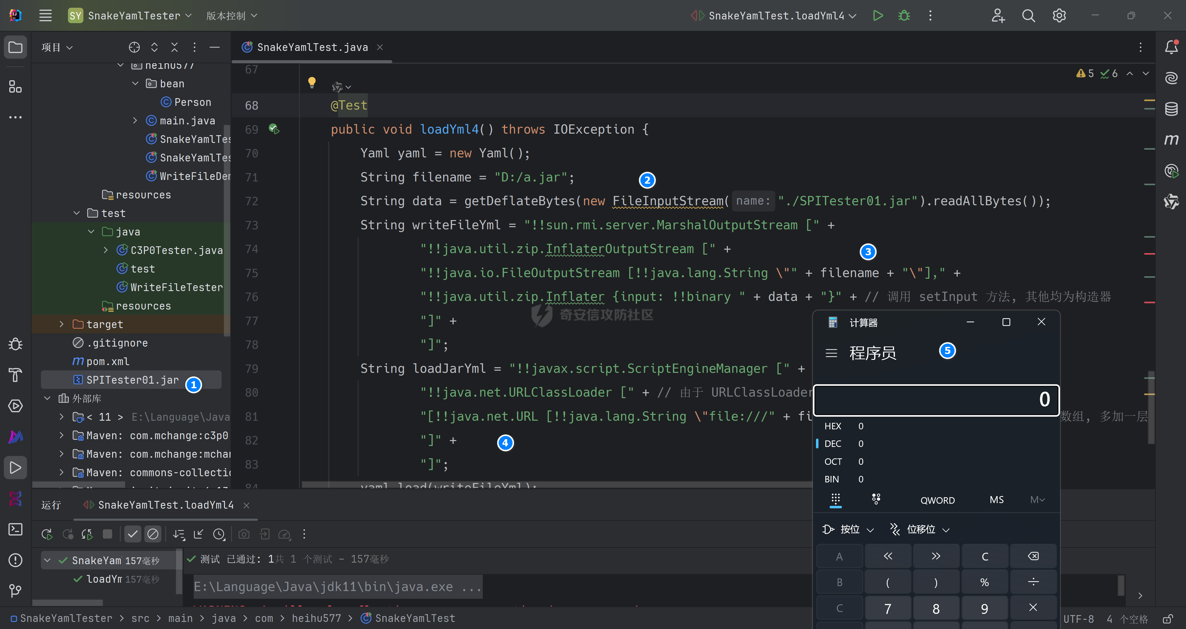1186x629 pixels.
Task: Open the Terminal tool window
Action: [15, 529]
